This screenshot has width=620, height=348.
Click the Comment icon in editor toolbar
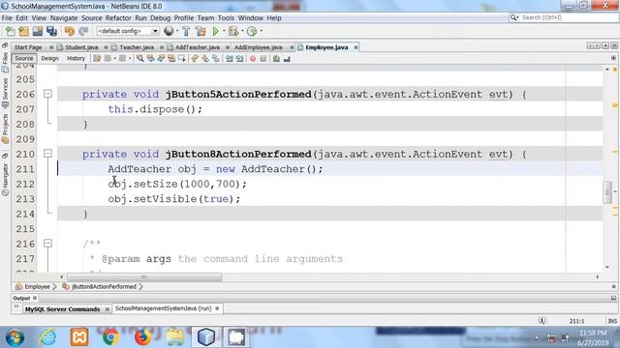click(x=276, y=58)
